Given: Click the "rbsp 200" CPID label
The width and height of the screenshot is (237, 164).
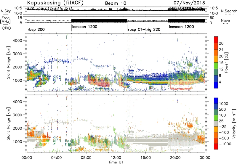Looking at the screenshot, I should click(36, 29).
